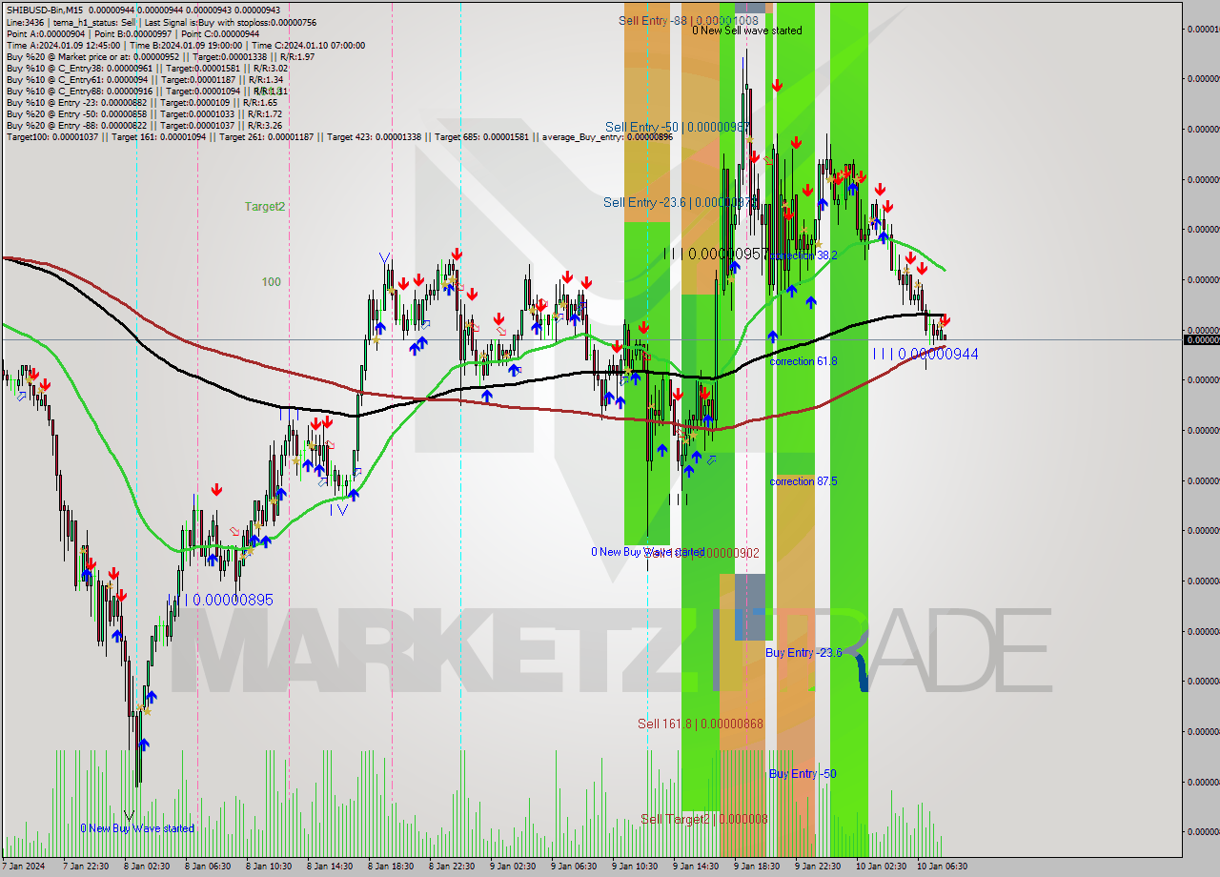
Task: Select the '10 Jan 02:30' time axis label
Action: click(881, 867)
